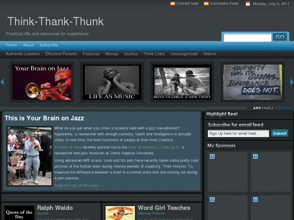Image resolution: width=294 pixels, height=220 pixels.
Task: Click the top-left sponsor placeholder icon
Action: pos(212,156)
